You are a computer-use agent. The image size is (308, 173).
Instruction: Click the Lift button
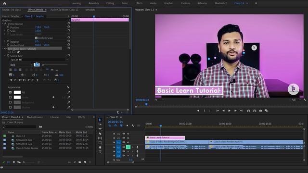(248, 111)
